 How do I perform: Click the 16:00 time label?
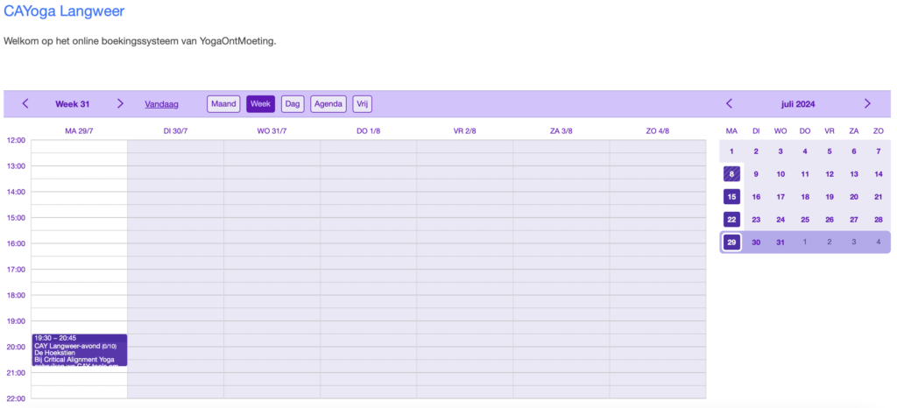pos(16,243)
